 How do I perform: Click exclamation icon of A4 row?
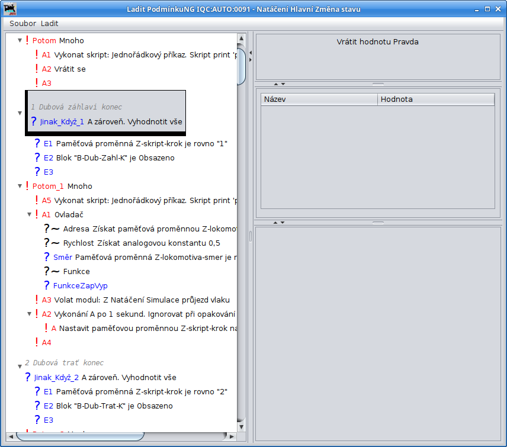[37, 342]
